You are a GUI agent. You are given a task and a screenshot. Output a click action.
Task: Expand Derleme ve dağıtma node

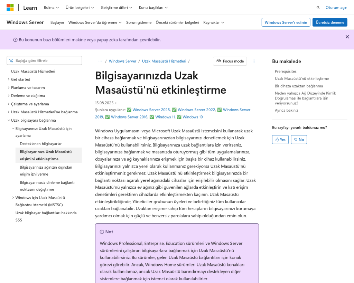pyautogui.click(x=9, y=96)
